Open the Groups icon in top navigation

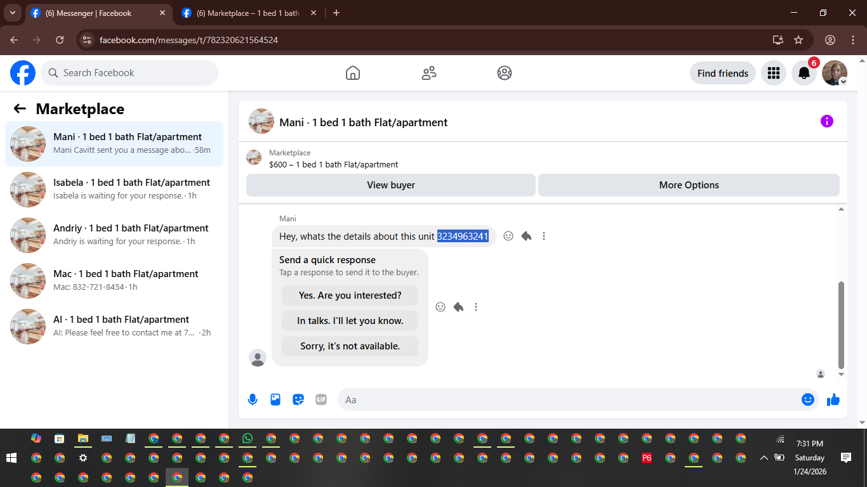click(x=505, y=73)
